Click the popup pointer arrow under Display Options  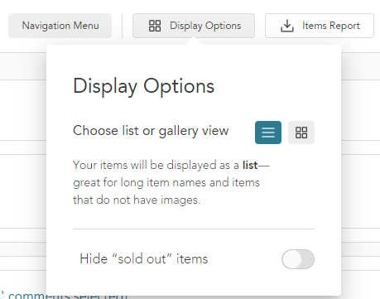pos(194,41)
